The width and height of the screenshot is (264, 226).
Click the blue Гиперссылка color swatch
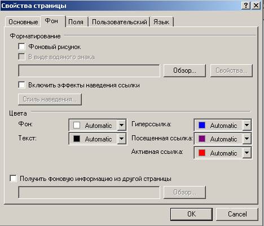202,125
